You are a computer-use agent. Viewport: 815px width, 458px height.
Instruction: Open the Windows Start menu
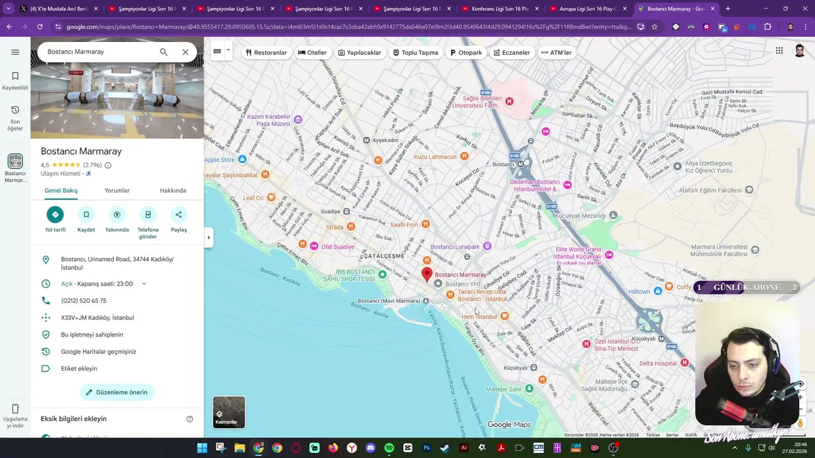click(202, 448)
